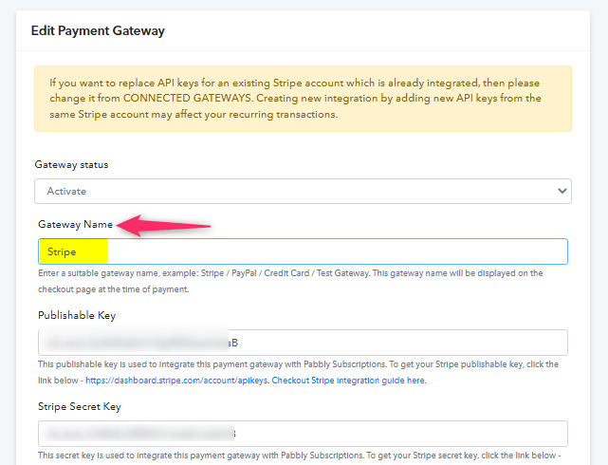Click the Gateway status dropdown chevron arrow
Image resolution: width=608 pixels, height=465 pixels.
562,191
